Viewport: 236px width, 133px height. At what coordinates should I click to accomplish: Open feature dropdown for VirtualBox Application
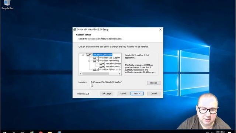[89, 55]
